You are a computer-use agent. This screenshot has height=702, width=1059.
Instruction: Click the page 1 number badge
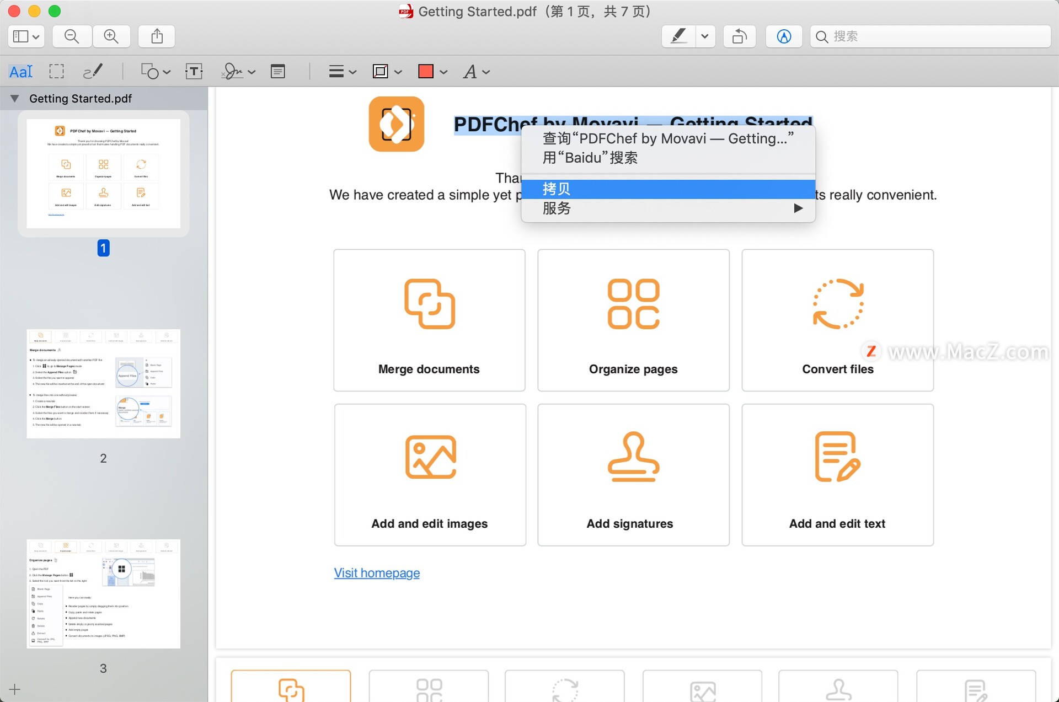(x=103, y=248)
